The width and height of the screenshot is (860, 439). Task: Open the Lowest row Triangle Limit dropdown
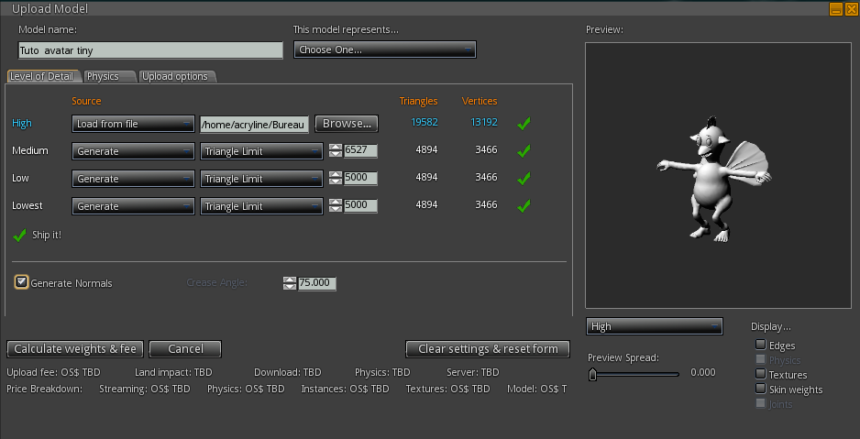tap(261, 206)
